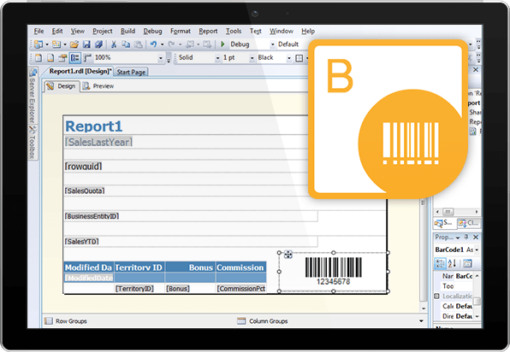Toggle the ruler icon
Screen dimensions: 510x352
(x=86, y=58)
